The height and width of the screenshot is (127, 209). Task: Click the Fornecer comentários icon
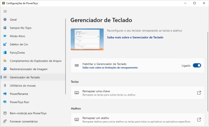click(x=5, y=121)
